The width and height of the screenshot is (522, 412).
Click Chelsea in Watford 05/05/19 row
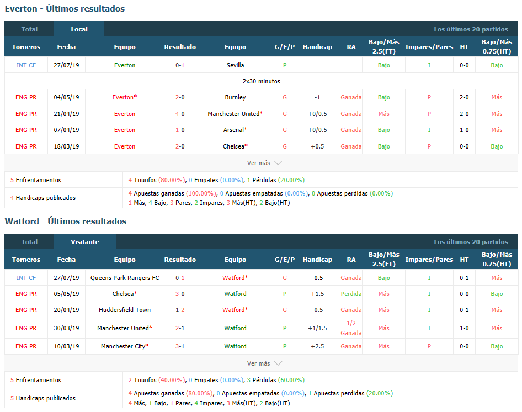125,294
